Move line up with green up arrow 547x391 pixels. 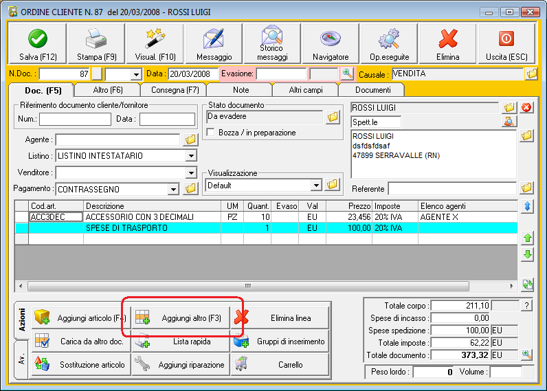point(528,238)
